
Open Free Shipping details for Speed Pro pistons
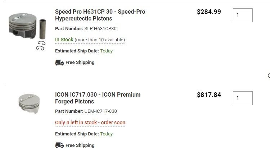(x=80, y=63)
